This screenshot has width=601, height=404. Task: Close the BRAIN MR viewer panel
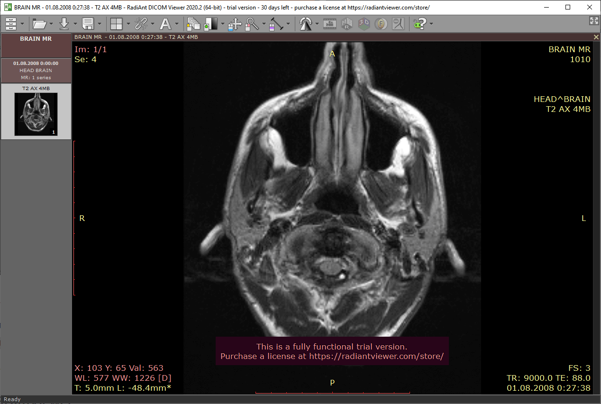[596, 37]
